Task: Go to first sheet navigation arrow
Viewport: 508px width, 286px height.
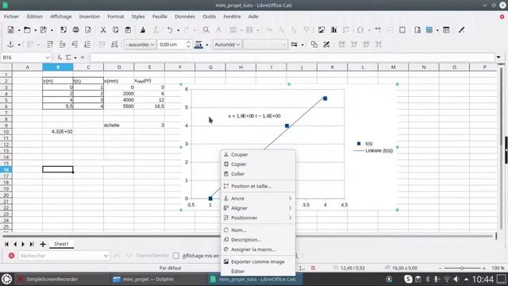Action: 6,244
